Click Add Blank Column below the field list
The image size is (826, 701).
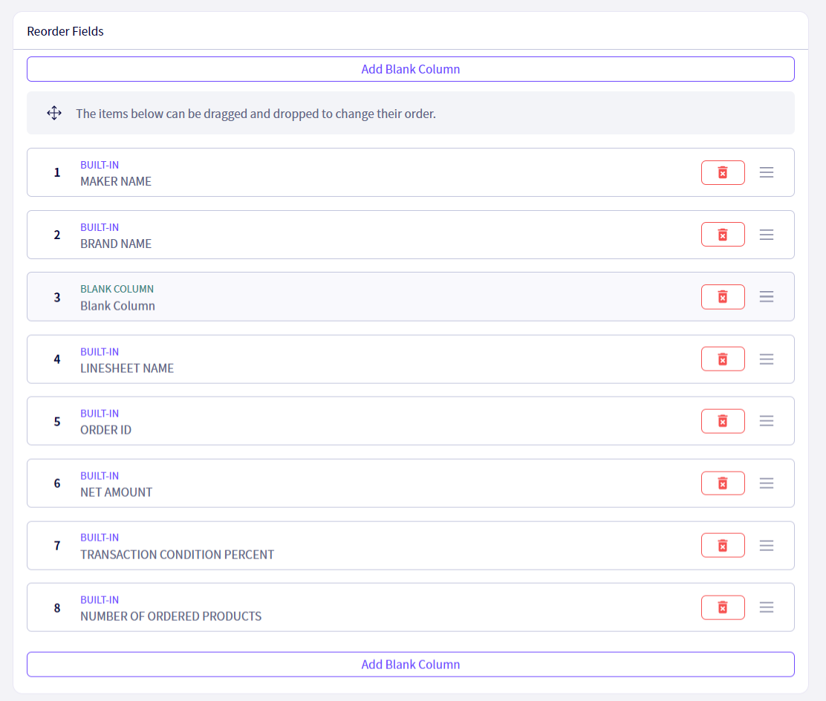coord(410,665)
